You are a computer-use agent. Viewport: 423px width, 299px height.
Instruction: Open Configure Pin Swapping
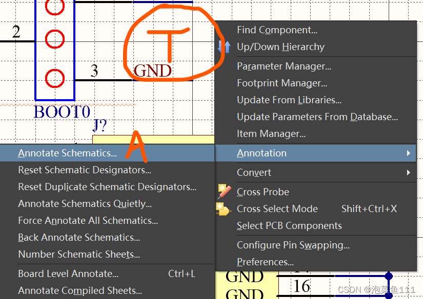coord(316,245)
